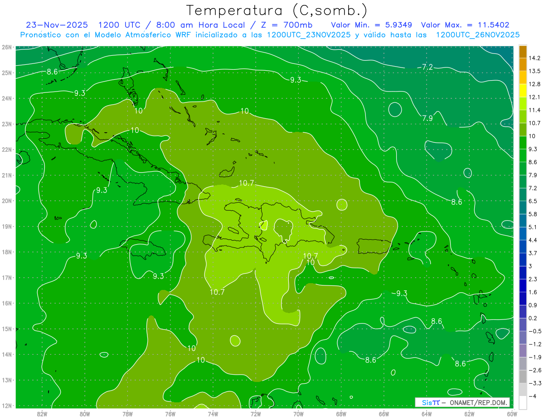
Task: Click the 12.8 colorbar scale label
Action: 535,84
